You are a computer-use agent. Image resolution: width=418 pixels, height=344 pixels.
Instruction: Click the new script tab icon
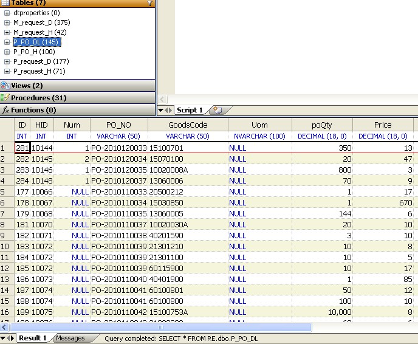218,110
